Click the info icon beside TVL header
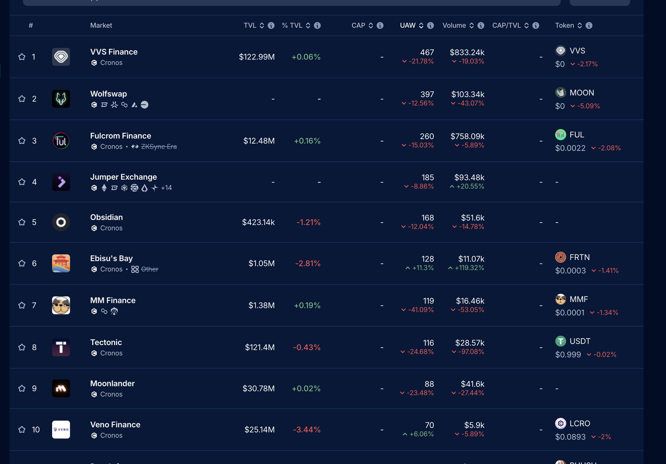Screen dimensions: 666x464 (x=271, y=25)
